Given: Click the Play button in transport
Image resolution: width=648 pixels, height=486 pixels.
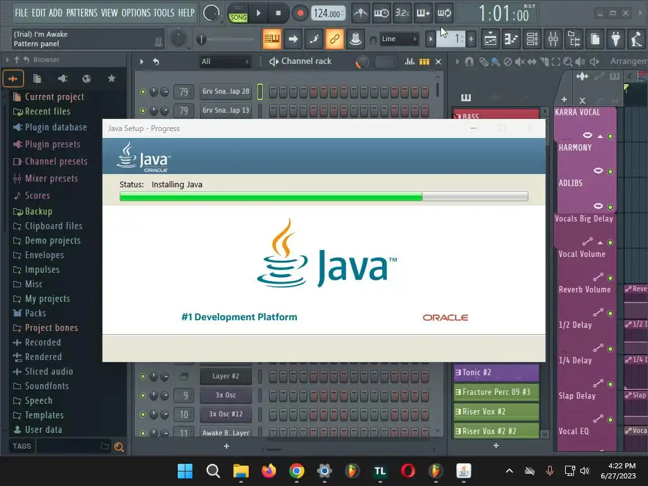Looking at the screenshot, I should point(258,13).
